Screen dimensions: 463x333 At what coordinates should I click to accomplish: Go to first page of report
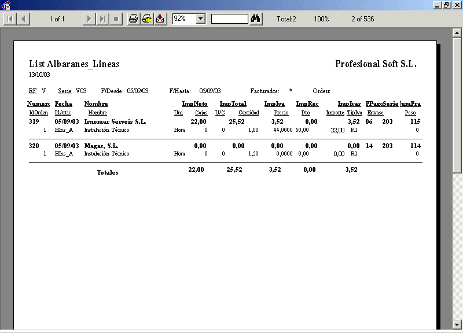tap(10, 19)
